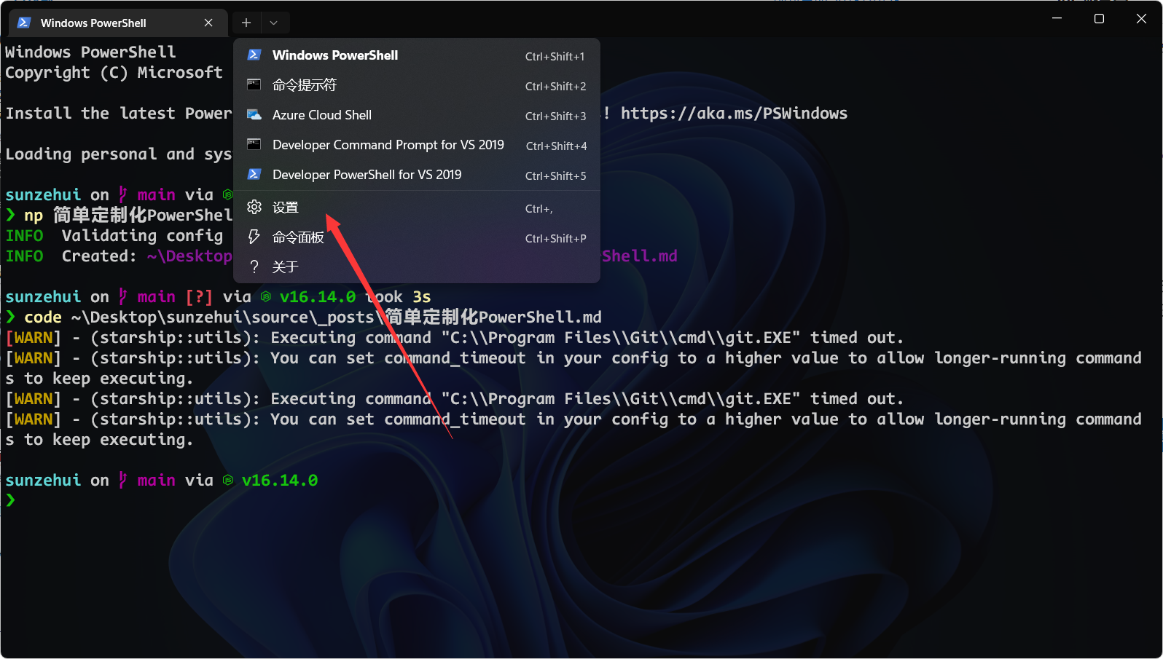Click the last green prompt chevron
This screenshot has width=1163, height=659.
[x=10, y=500]
